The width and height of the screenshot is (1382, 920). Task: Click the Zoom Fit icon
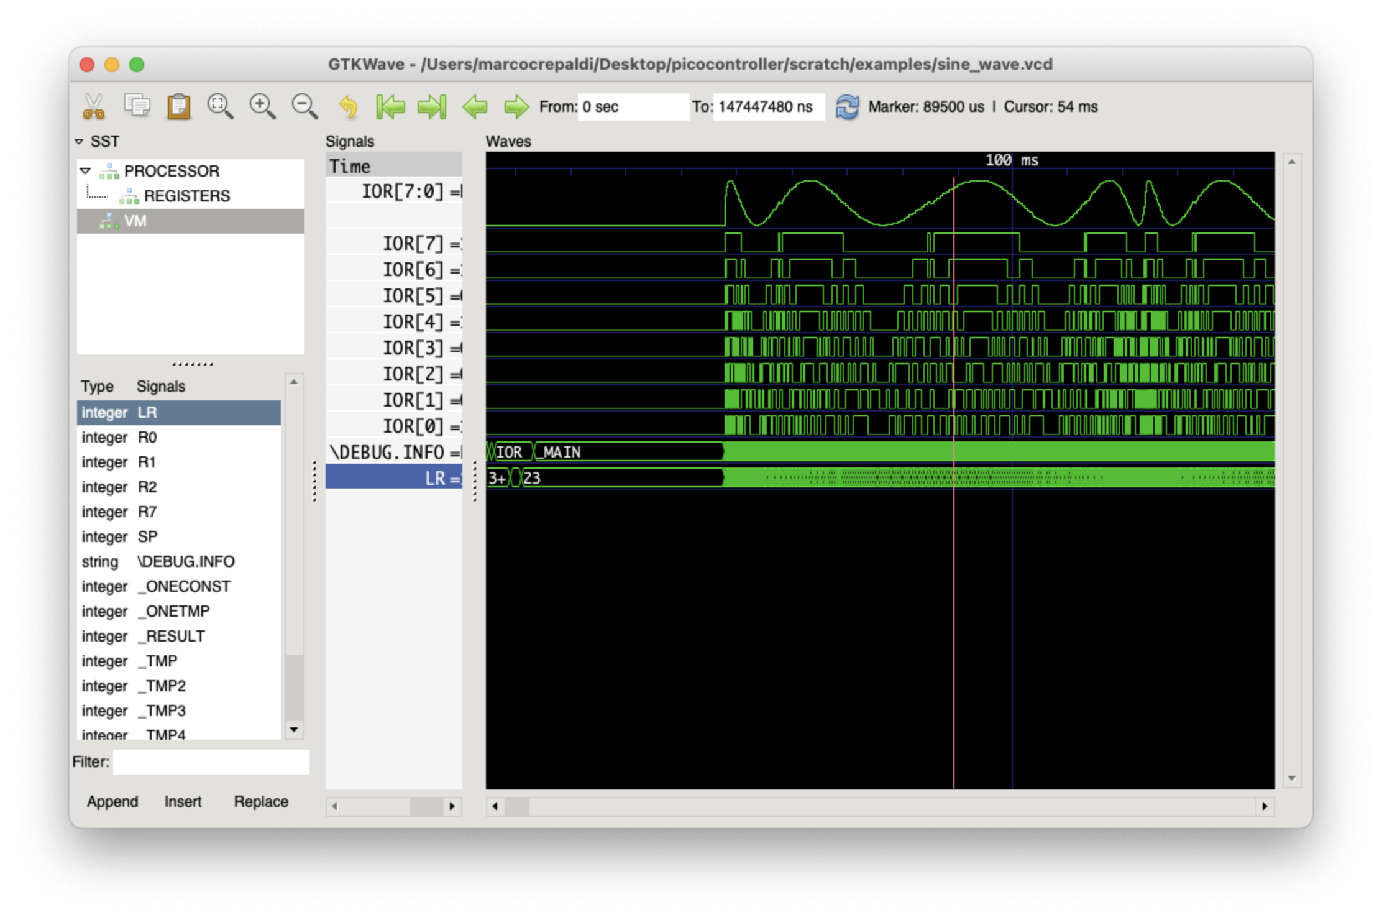pyautogui.click(x=220, y=106)
